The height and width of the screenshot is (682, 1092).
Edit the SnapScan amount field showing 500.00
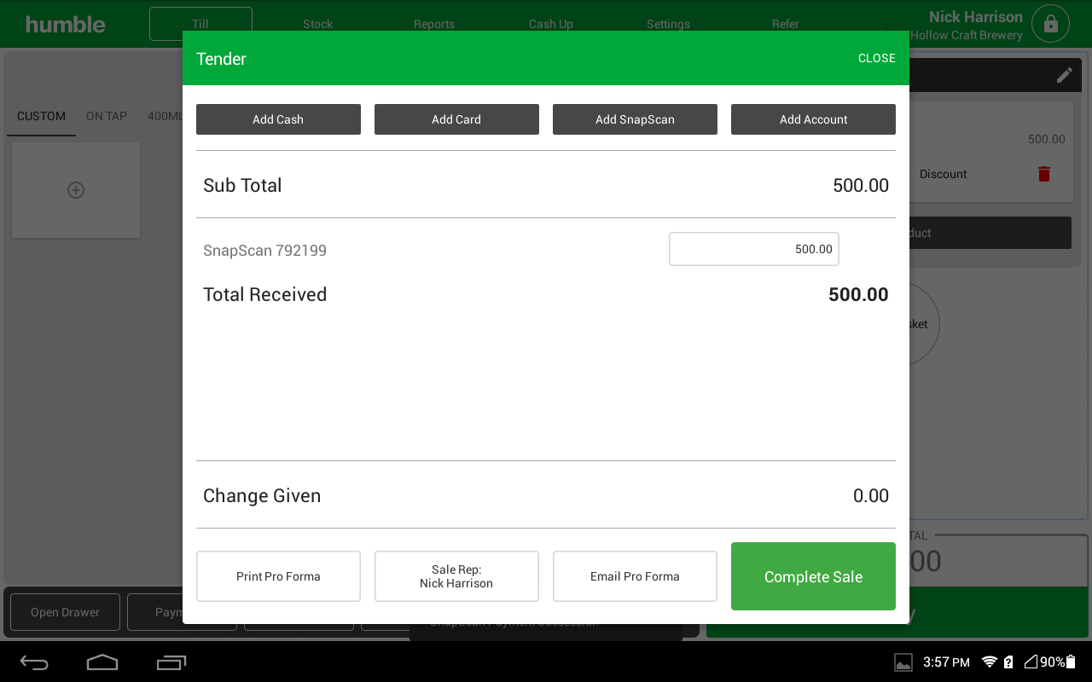click(x=754, y=249)
